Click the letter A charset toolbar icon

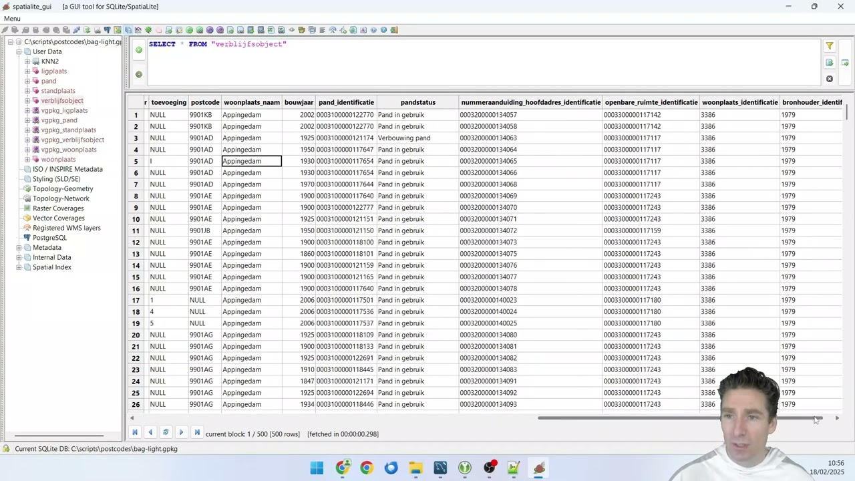pyautogui.click(x=363, y=30)
